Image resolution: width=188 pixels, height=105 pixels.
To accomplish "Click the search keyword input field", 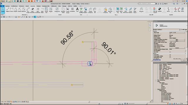I will tap(147, 4).
